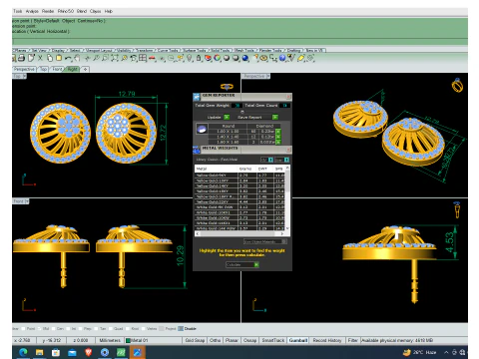Click the gem shape icon in Gem Reporter

pyautogui.click(x=202, y=129)
